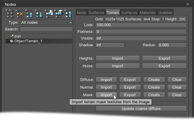Screen dimensions: 194x120
Task: Click the delete node icon with orange X
Action: (x=20, y=13)
